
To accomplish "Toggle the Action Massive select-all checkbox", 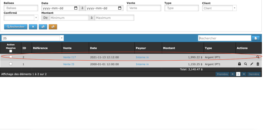I will [11, 51].
